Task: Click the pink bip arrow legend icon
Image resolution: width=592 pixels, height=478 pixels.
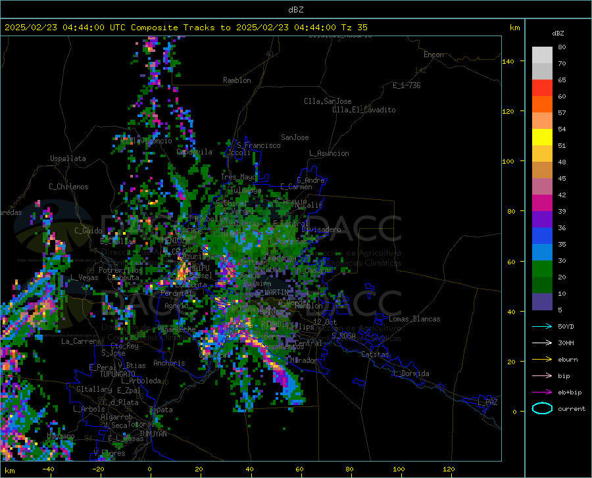Action: pyautogui.click(x=542, y=376)
